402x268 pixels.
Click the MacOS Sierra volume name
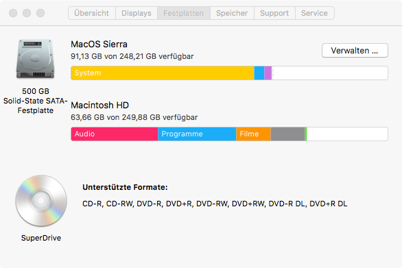click(99, 44)
